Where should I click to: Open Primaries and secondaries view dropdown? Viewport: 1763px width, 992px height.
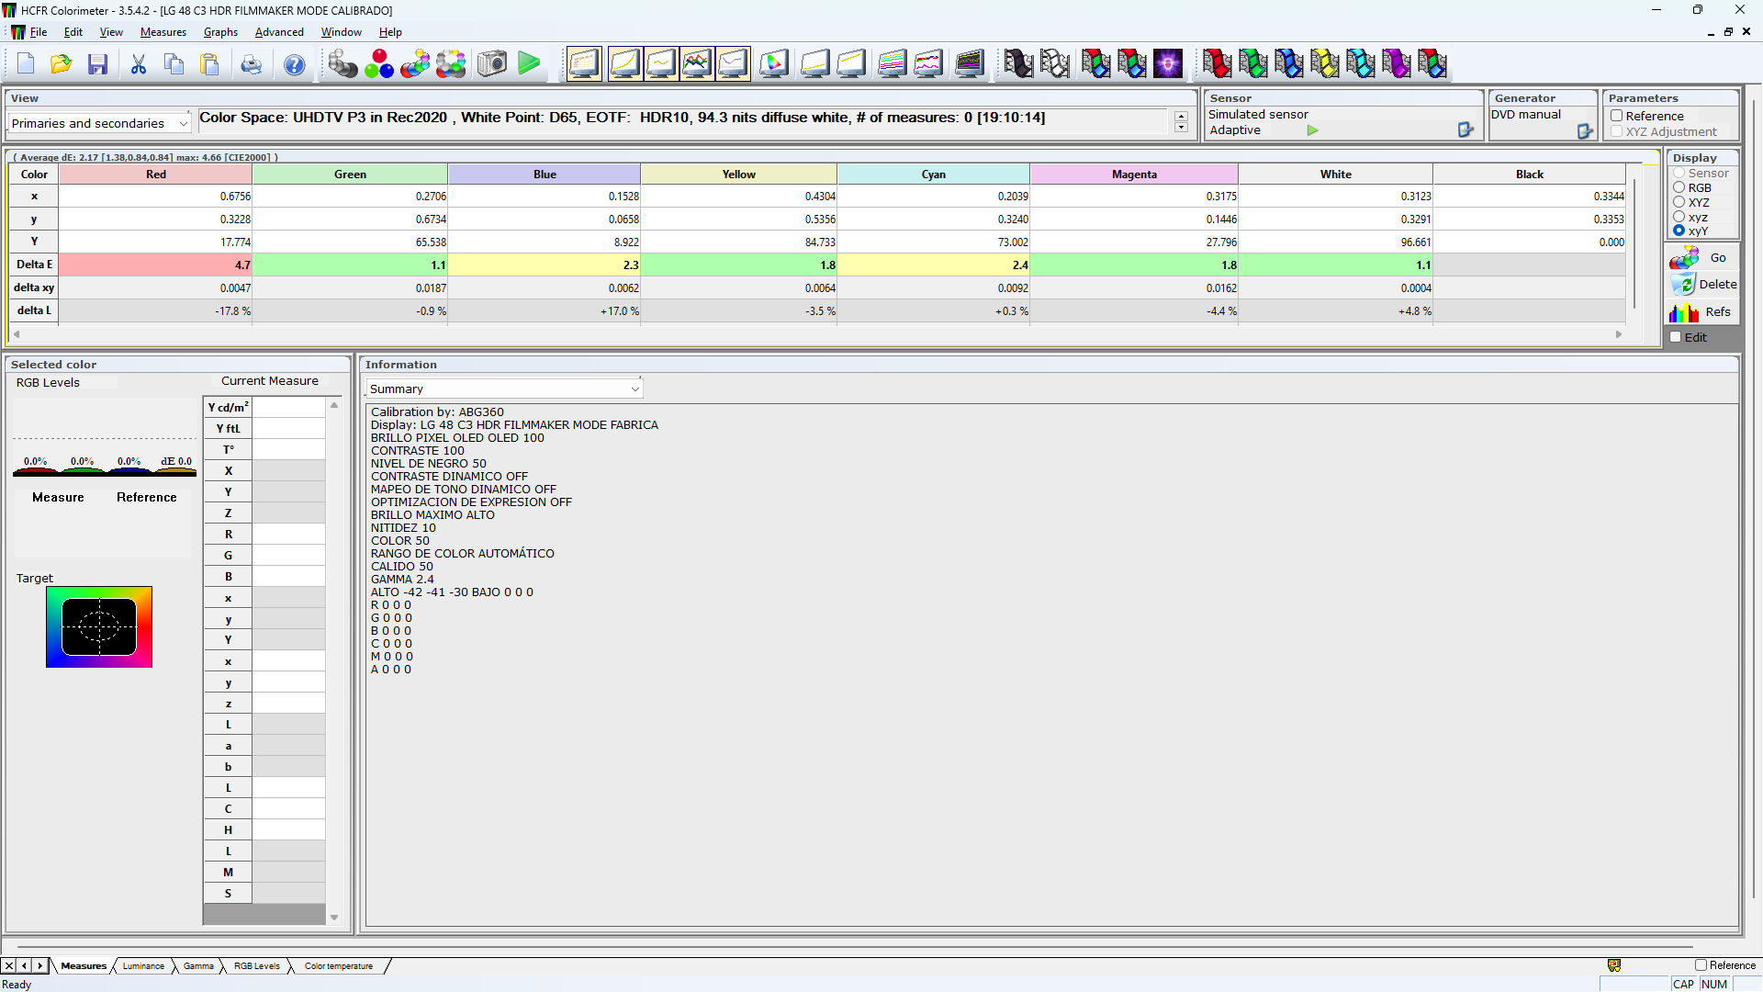(x=99, y=123)
